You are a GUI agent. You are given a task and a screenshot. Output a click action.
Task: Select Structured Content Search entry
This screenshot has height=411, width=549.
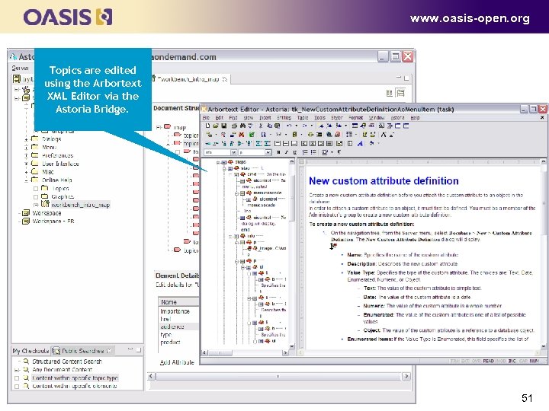pos(67,362)
